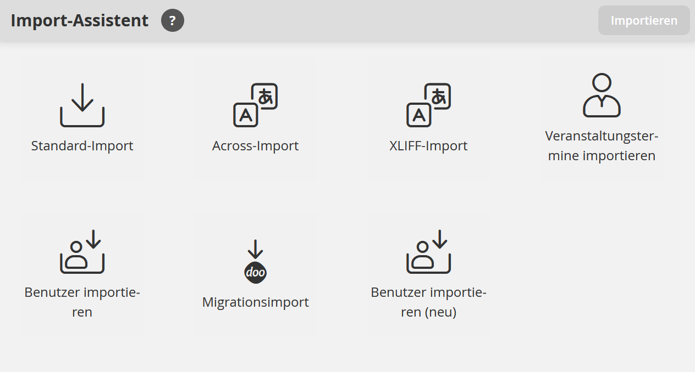Select the Migrationsimport text label
The image size is (695, 372).
click(x=255, y=302)
